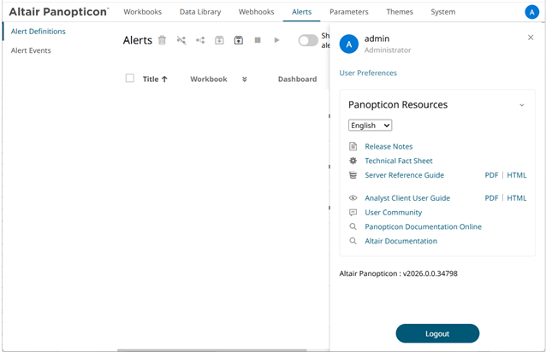Viewport: 546px width, 352px height.
Task: Click the admin username text
Action: 377,38
